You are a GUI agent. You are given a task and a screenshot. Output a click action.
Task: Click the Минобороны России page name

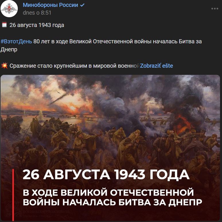point(50,5)
